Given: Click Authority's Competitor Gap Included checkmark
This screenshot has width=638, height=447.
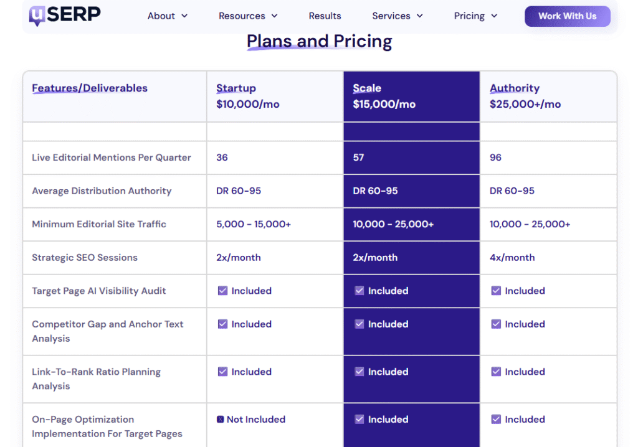Looking at the screenshot, I should pos(496,324).
